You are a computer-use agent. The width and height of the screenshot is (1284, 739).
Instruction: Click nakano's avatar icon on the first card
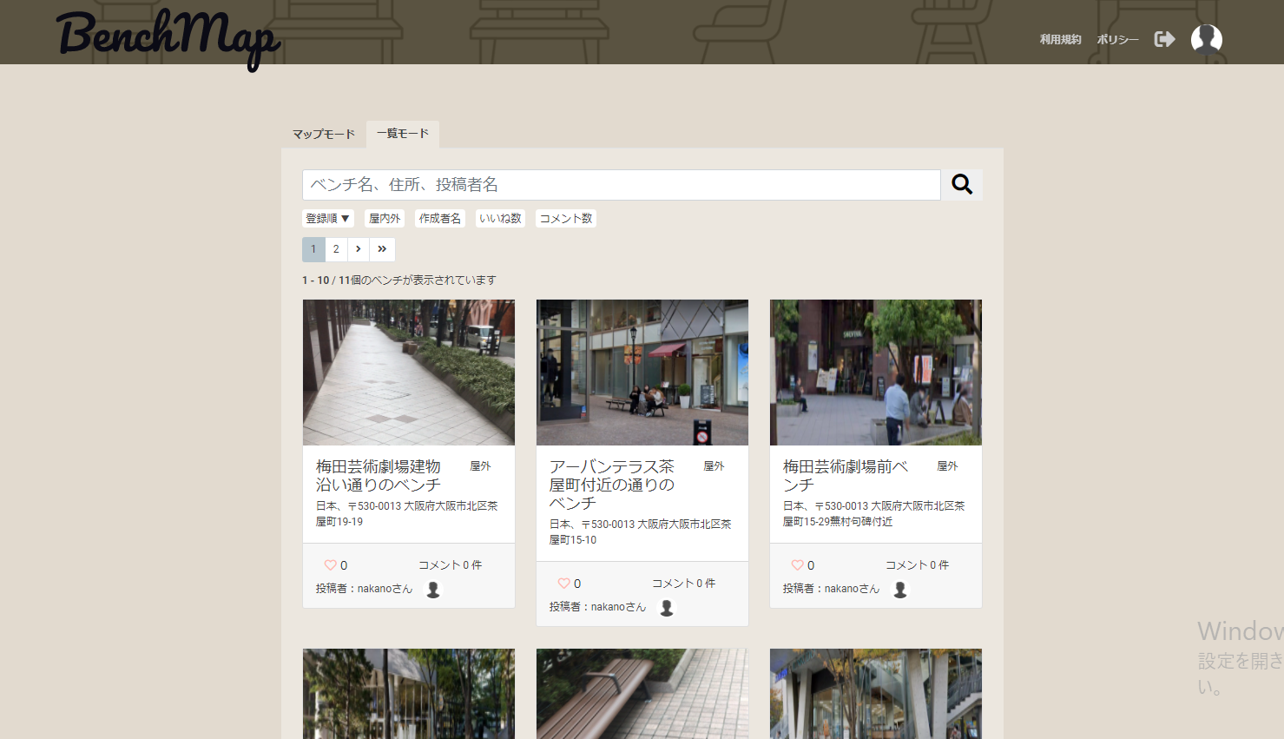432,589
